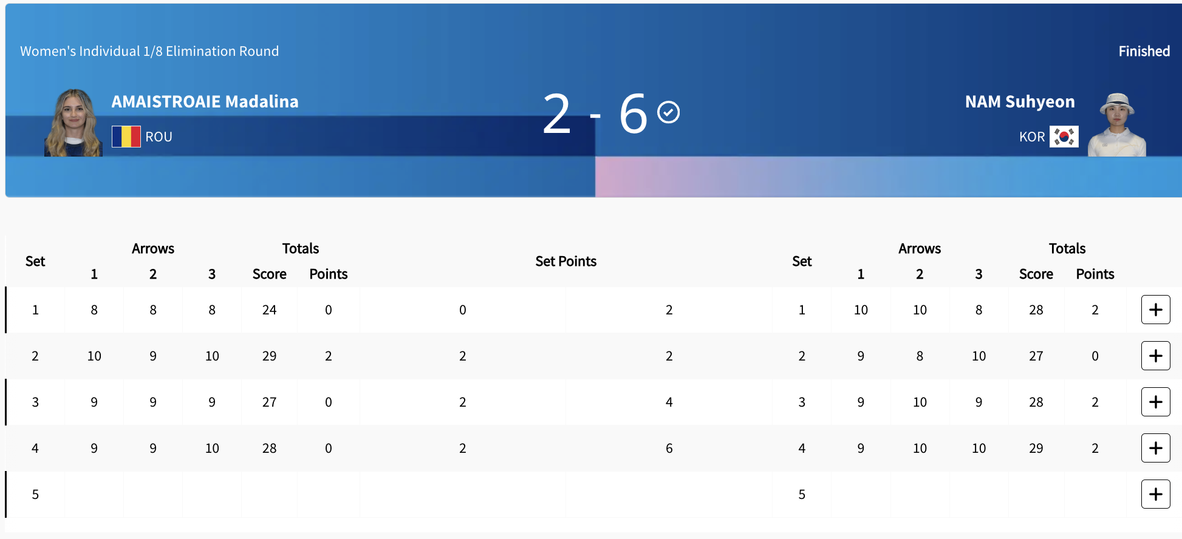This screenshot has height=539, width=1182.
Task: Click Amaistroaie's set 2 score of 29
Action: point(269,356)
